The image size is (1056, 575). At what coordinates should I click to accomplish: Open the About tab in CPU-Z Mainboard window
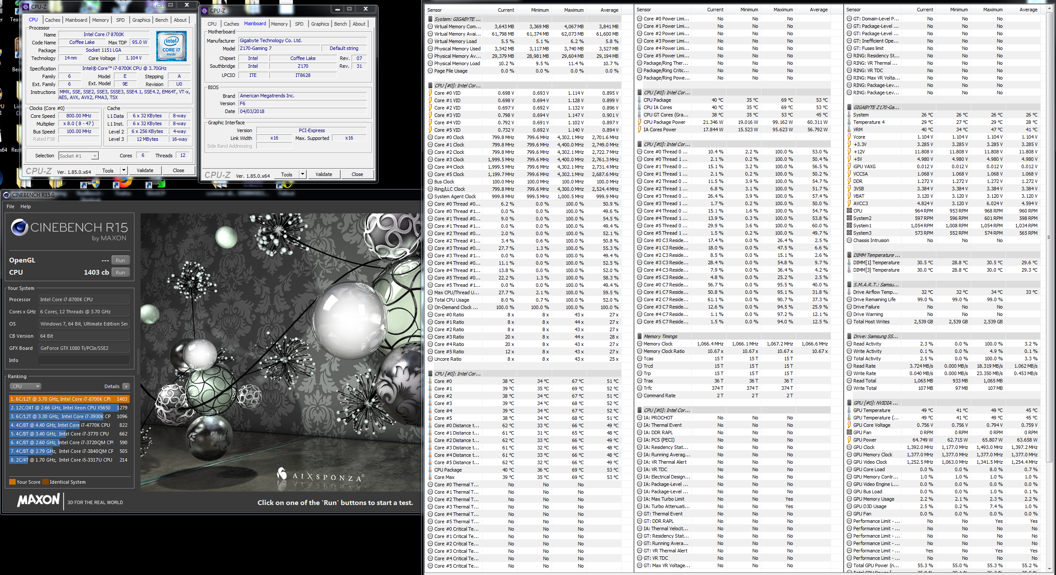point(359,24)
